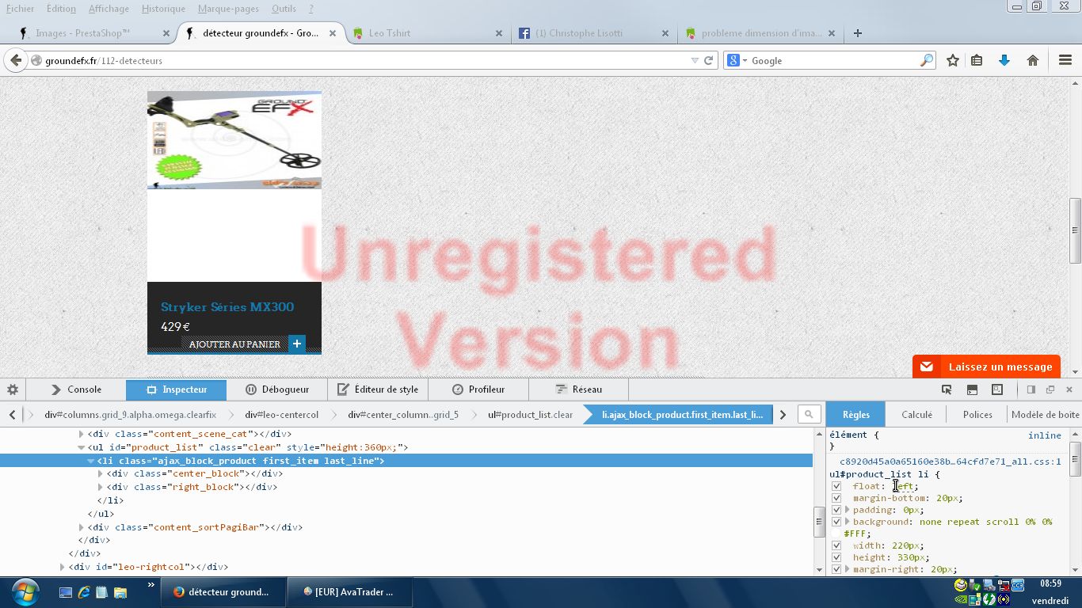The width and height of the screenshot is (1082, 608).
Task: Enable responsive design mode icon
Action: (x=997, y=389)
